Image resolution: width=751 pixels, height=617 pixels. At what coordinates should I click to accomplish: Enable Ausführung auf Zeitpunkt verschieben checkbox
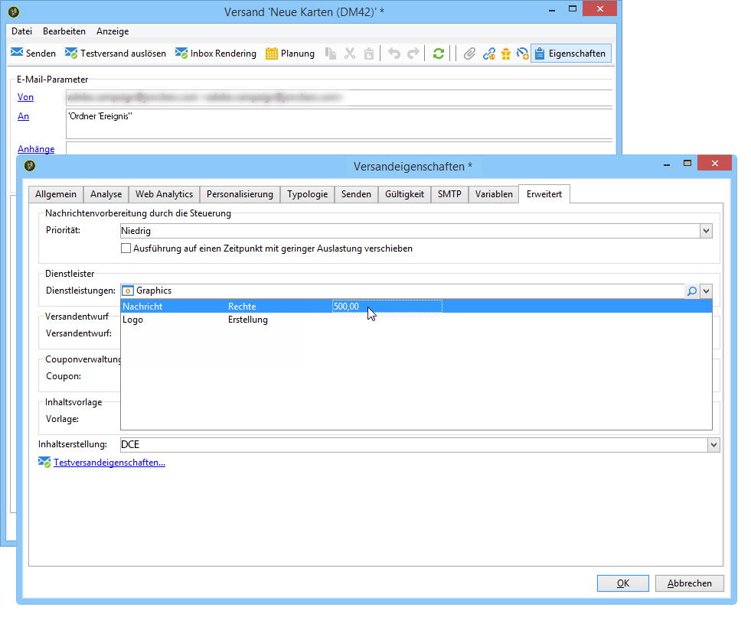click(126, 248)
